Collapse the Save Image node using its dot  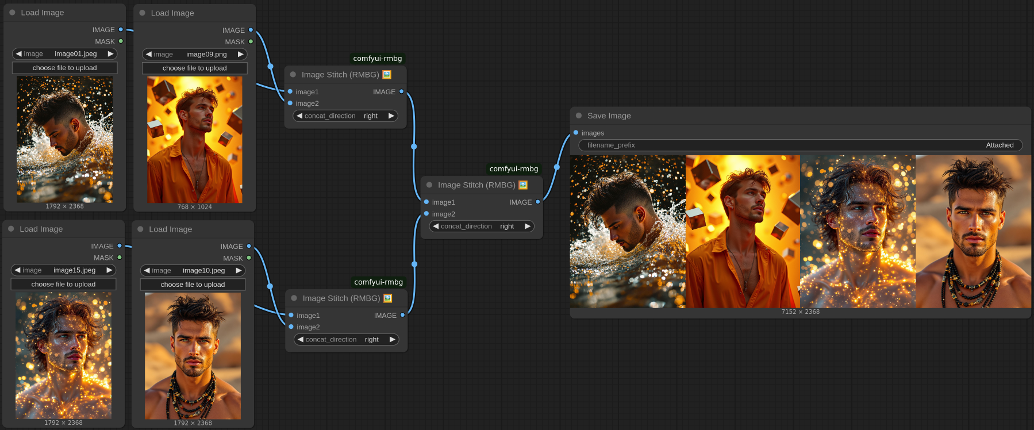pos(579,116)
